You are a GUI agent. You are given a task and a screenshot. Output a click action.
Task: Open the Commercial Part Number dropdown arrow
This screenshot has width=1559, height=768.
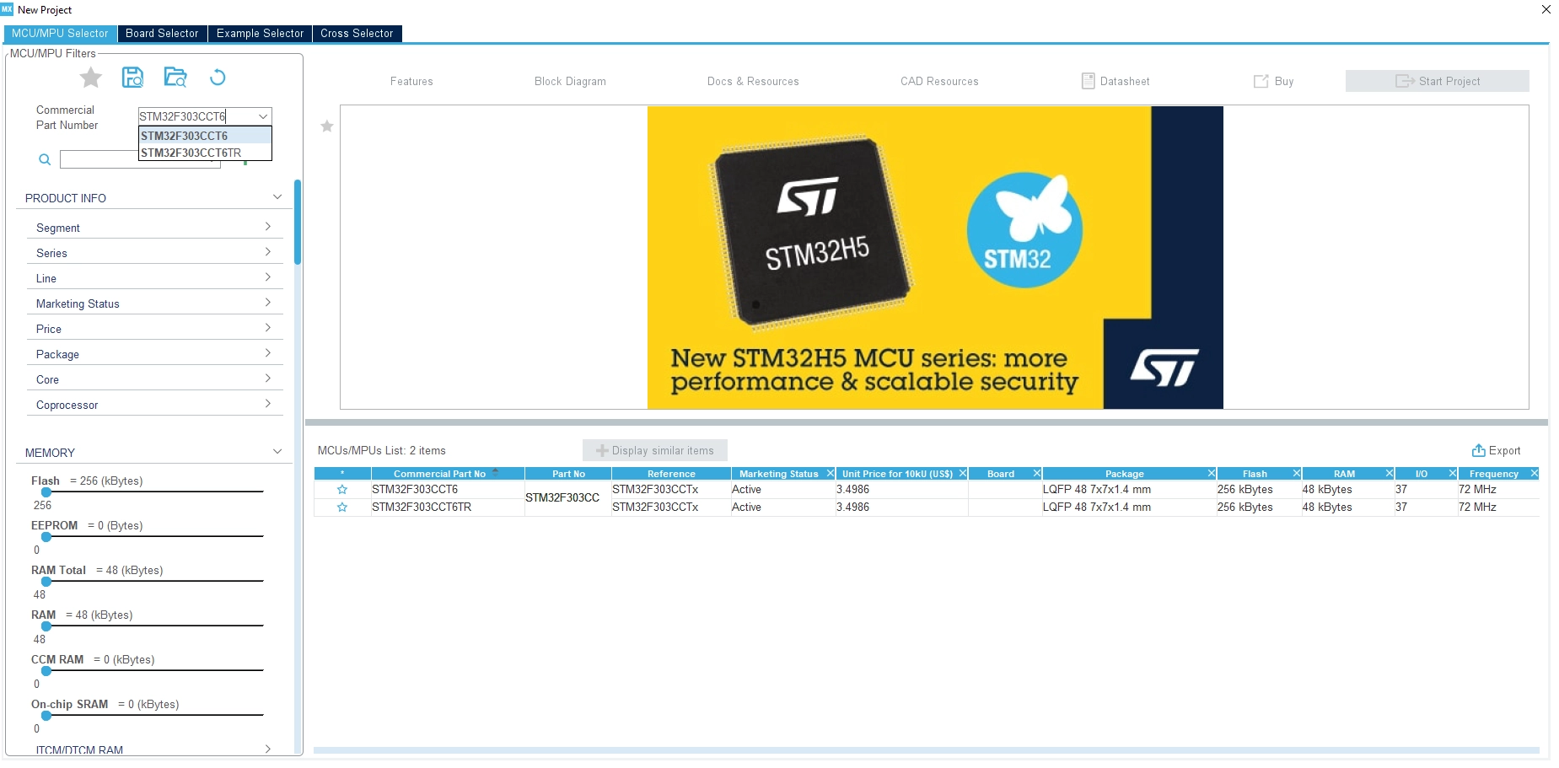pos(263,116)
